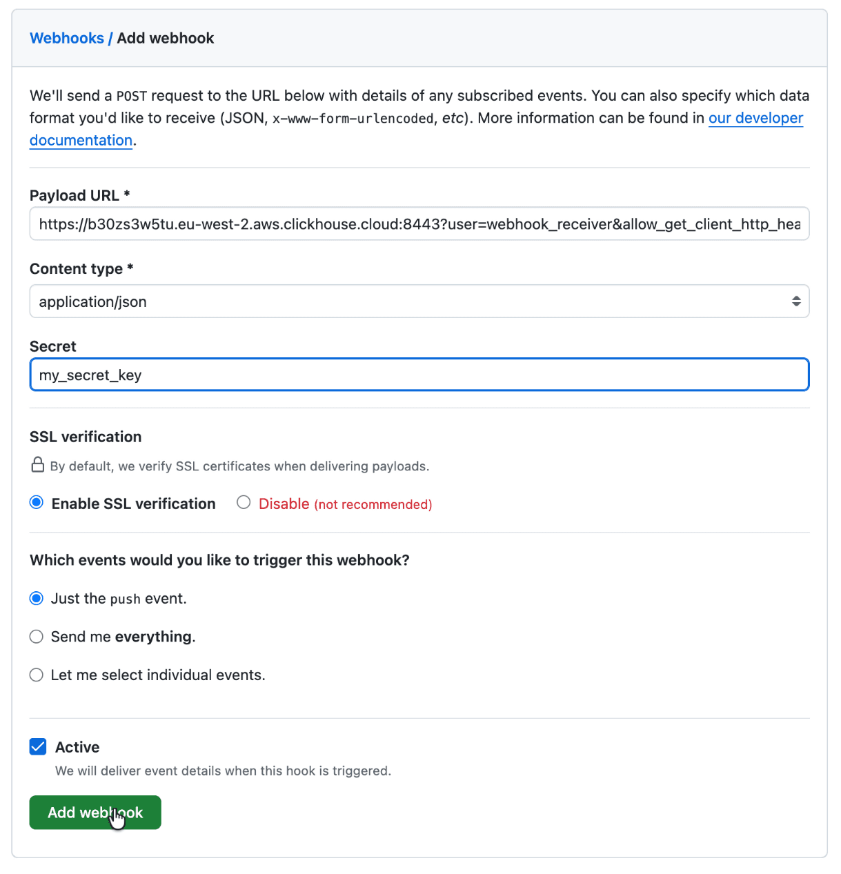This screenshot has height=874, width=841.
Task: Click the Secret field label
Action: click(53, 347)
